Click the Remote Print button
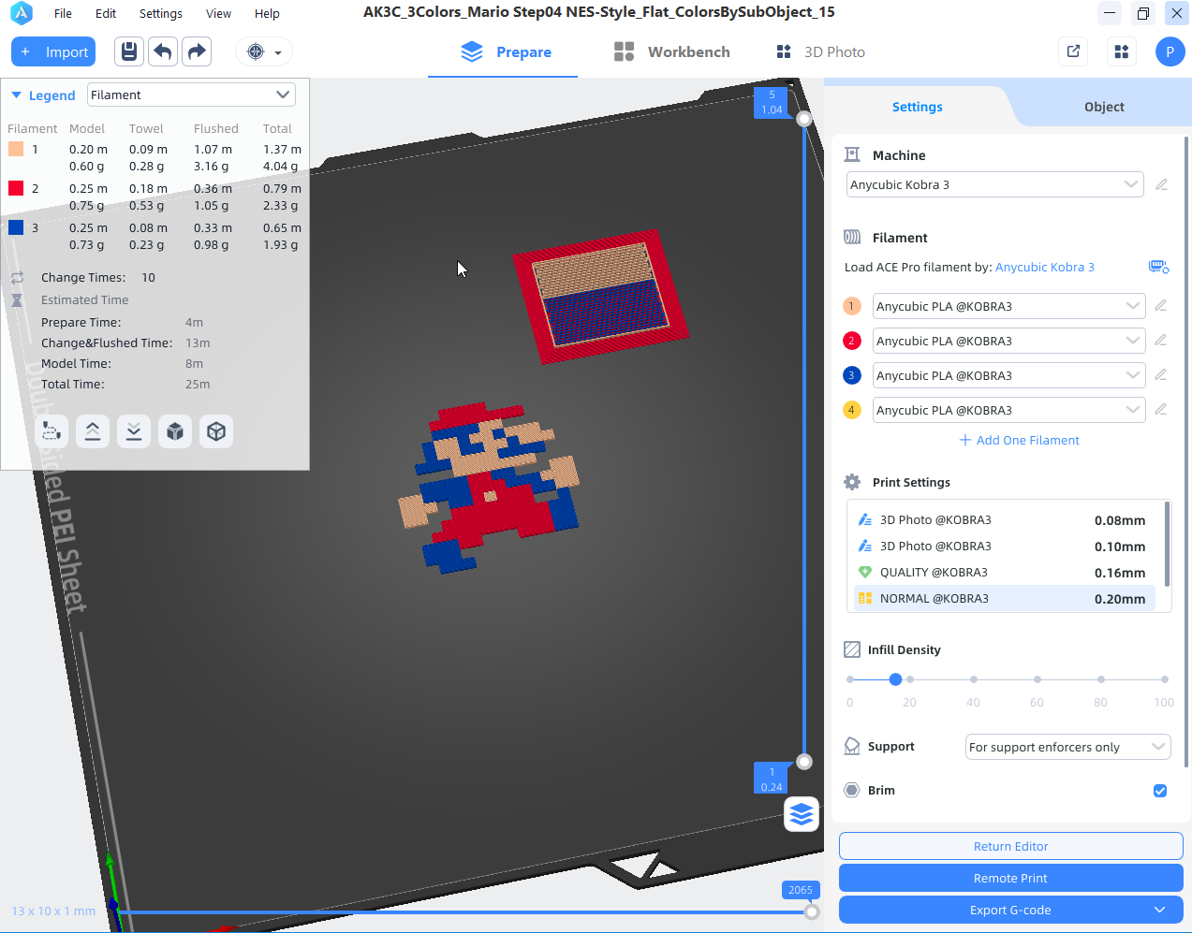 pos(1010,878)
